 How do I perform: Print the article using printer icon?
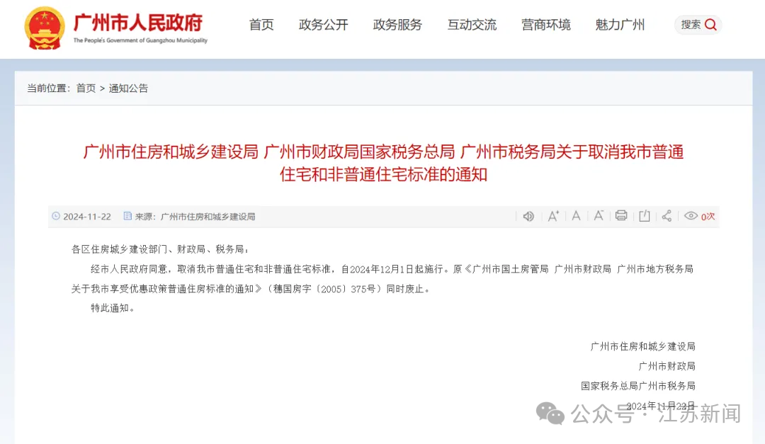(x=621, y=215)
